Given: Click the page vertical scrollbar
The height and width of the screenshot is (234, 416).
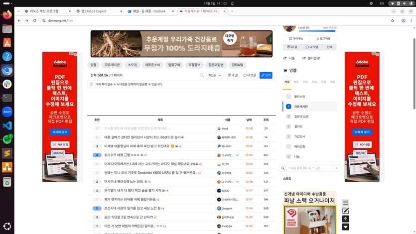Looking at the screenshot, I should point(414,74).
